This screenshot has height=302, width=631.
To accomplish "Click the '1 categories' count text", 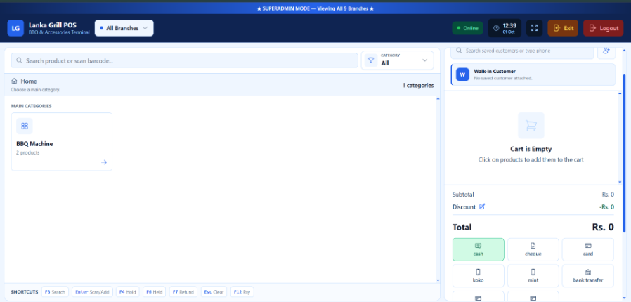I will [417, 85].
